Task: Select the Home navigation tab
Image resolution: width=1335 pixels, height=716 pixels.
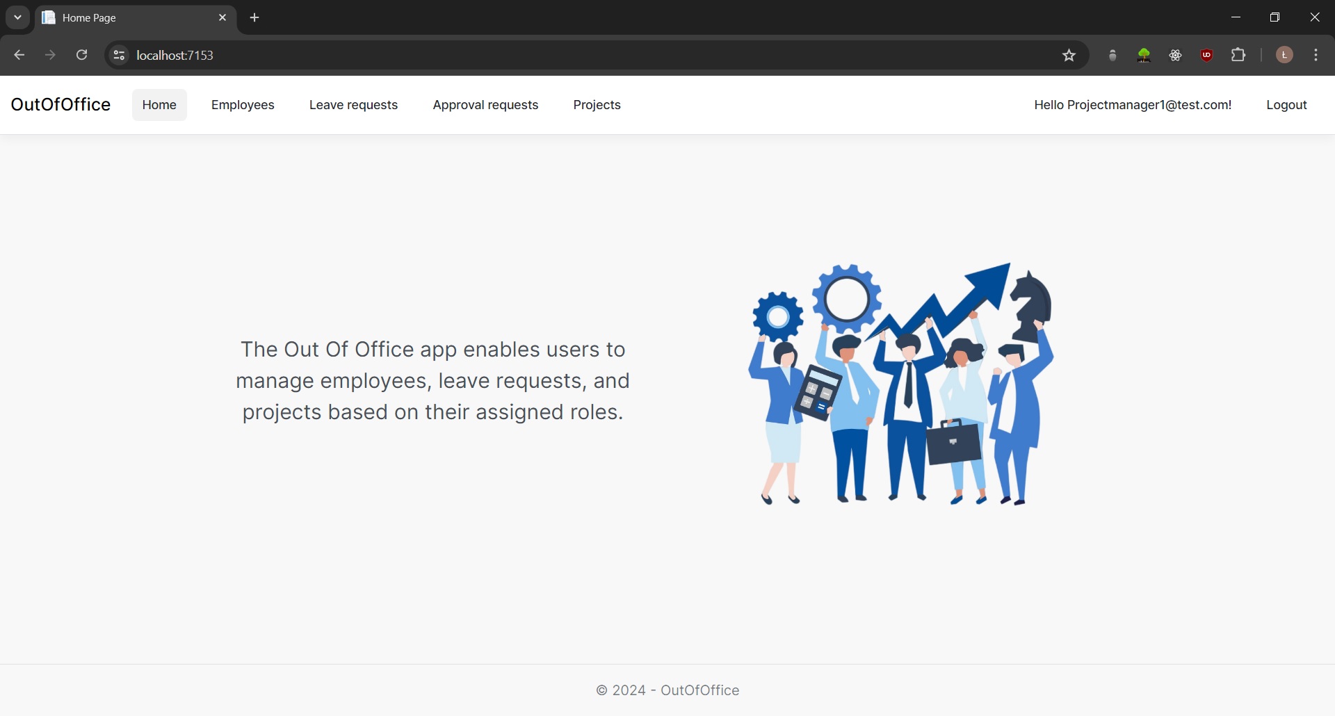Action: [159, 105]
